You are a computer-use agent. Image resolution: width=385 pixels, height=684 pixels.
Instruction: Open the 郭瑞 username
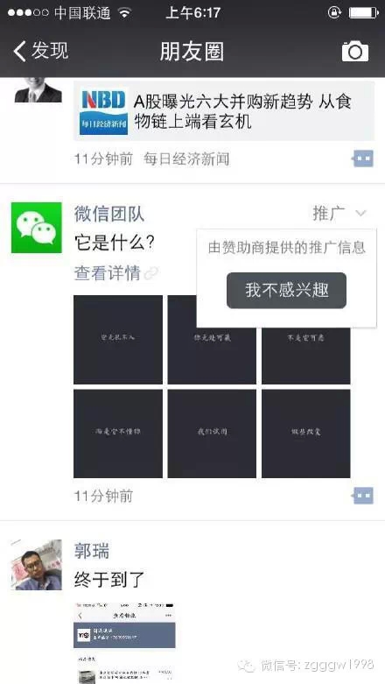[92, 551]
